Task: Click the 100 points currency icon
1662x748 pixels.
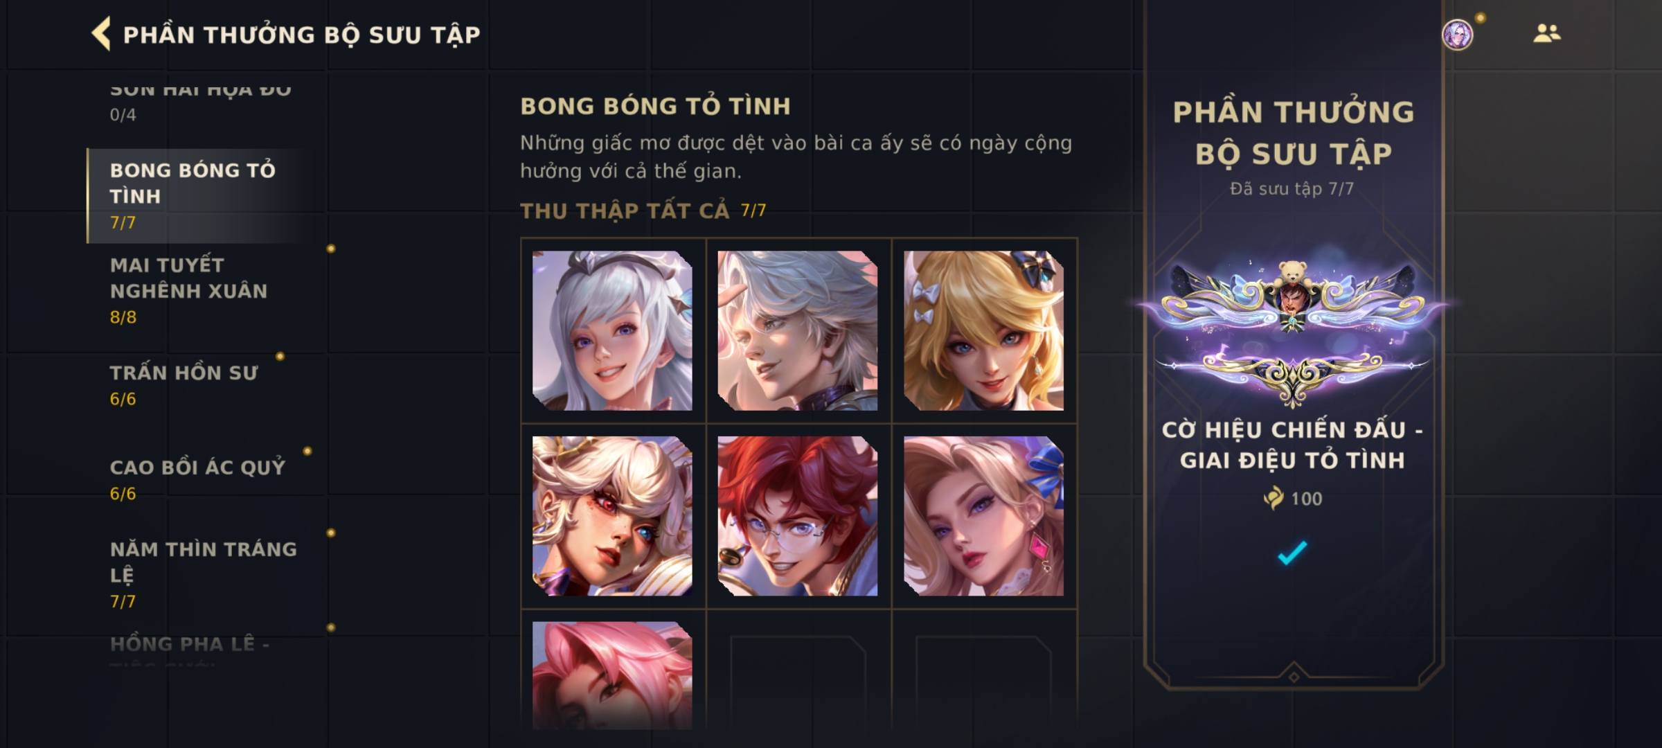Action: click(x=1273, y=498)
